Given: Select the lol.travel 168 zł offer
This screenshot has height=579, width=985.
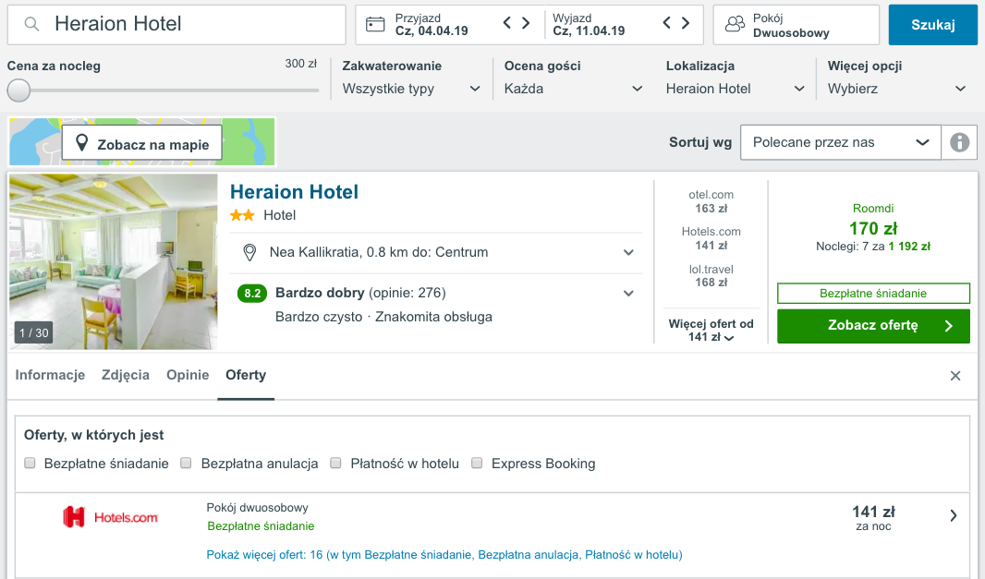Looking at the screenshot, I should click(x=711, y=276).
